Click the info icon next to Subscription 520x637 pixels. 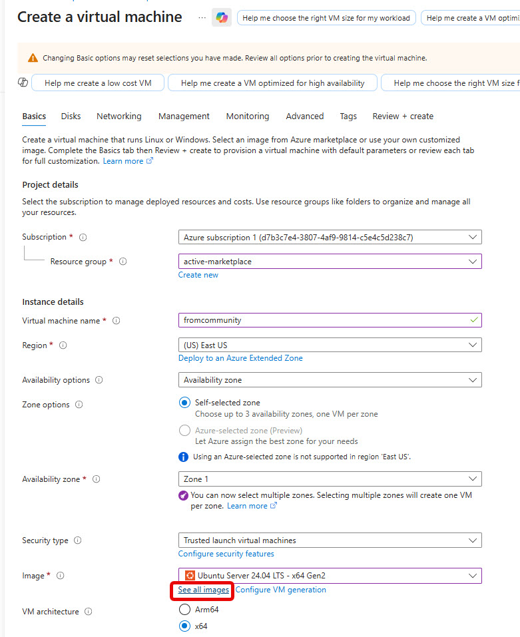pos(83,237)
